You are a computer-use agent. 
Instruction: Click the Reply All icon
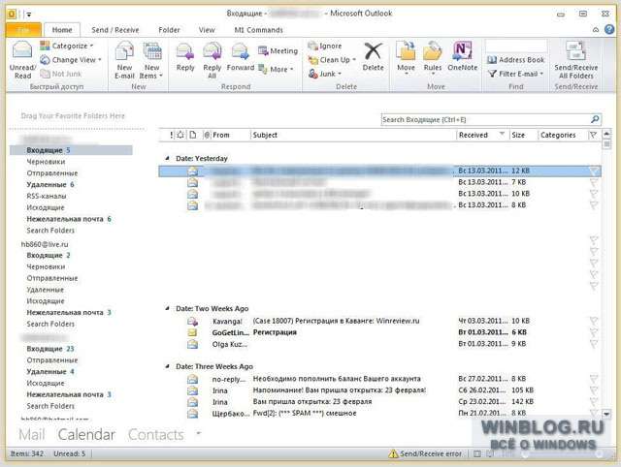click(x=212, y=51)
